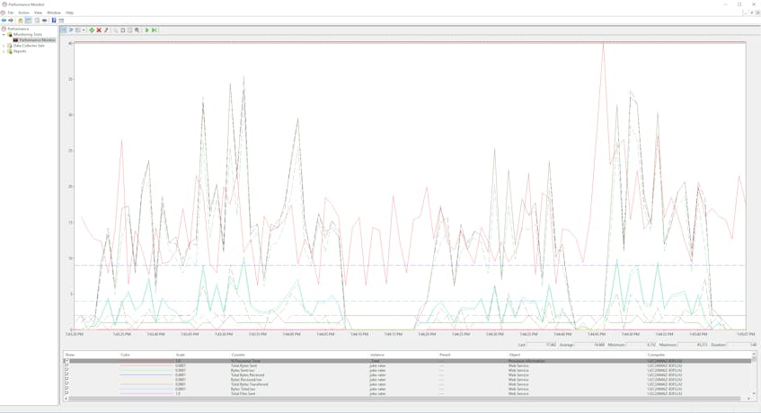Select Reports in the tree
This screenshot has width=761, height=413.
point(20,51)
